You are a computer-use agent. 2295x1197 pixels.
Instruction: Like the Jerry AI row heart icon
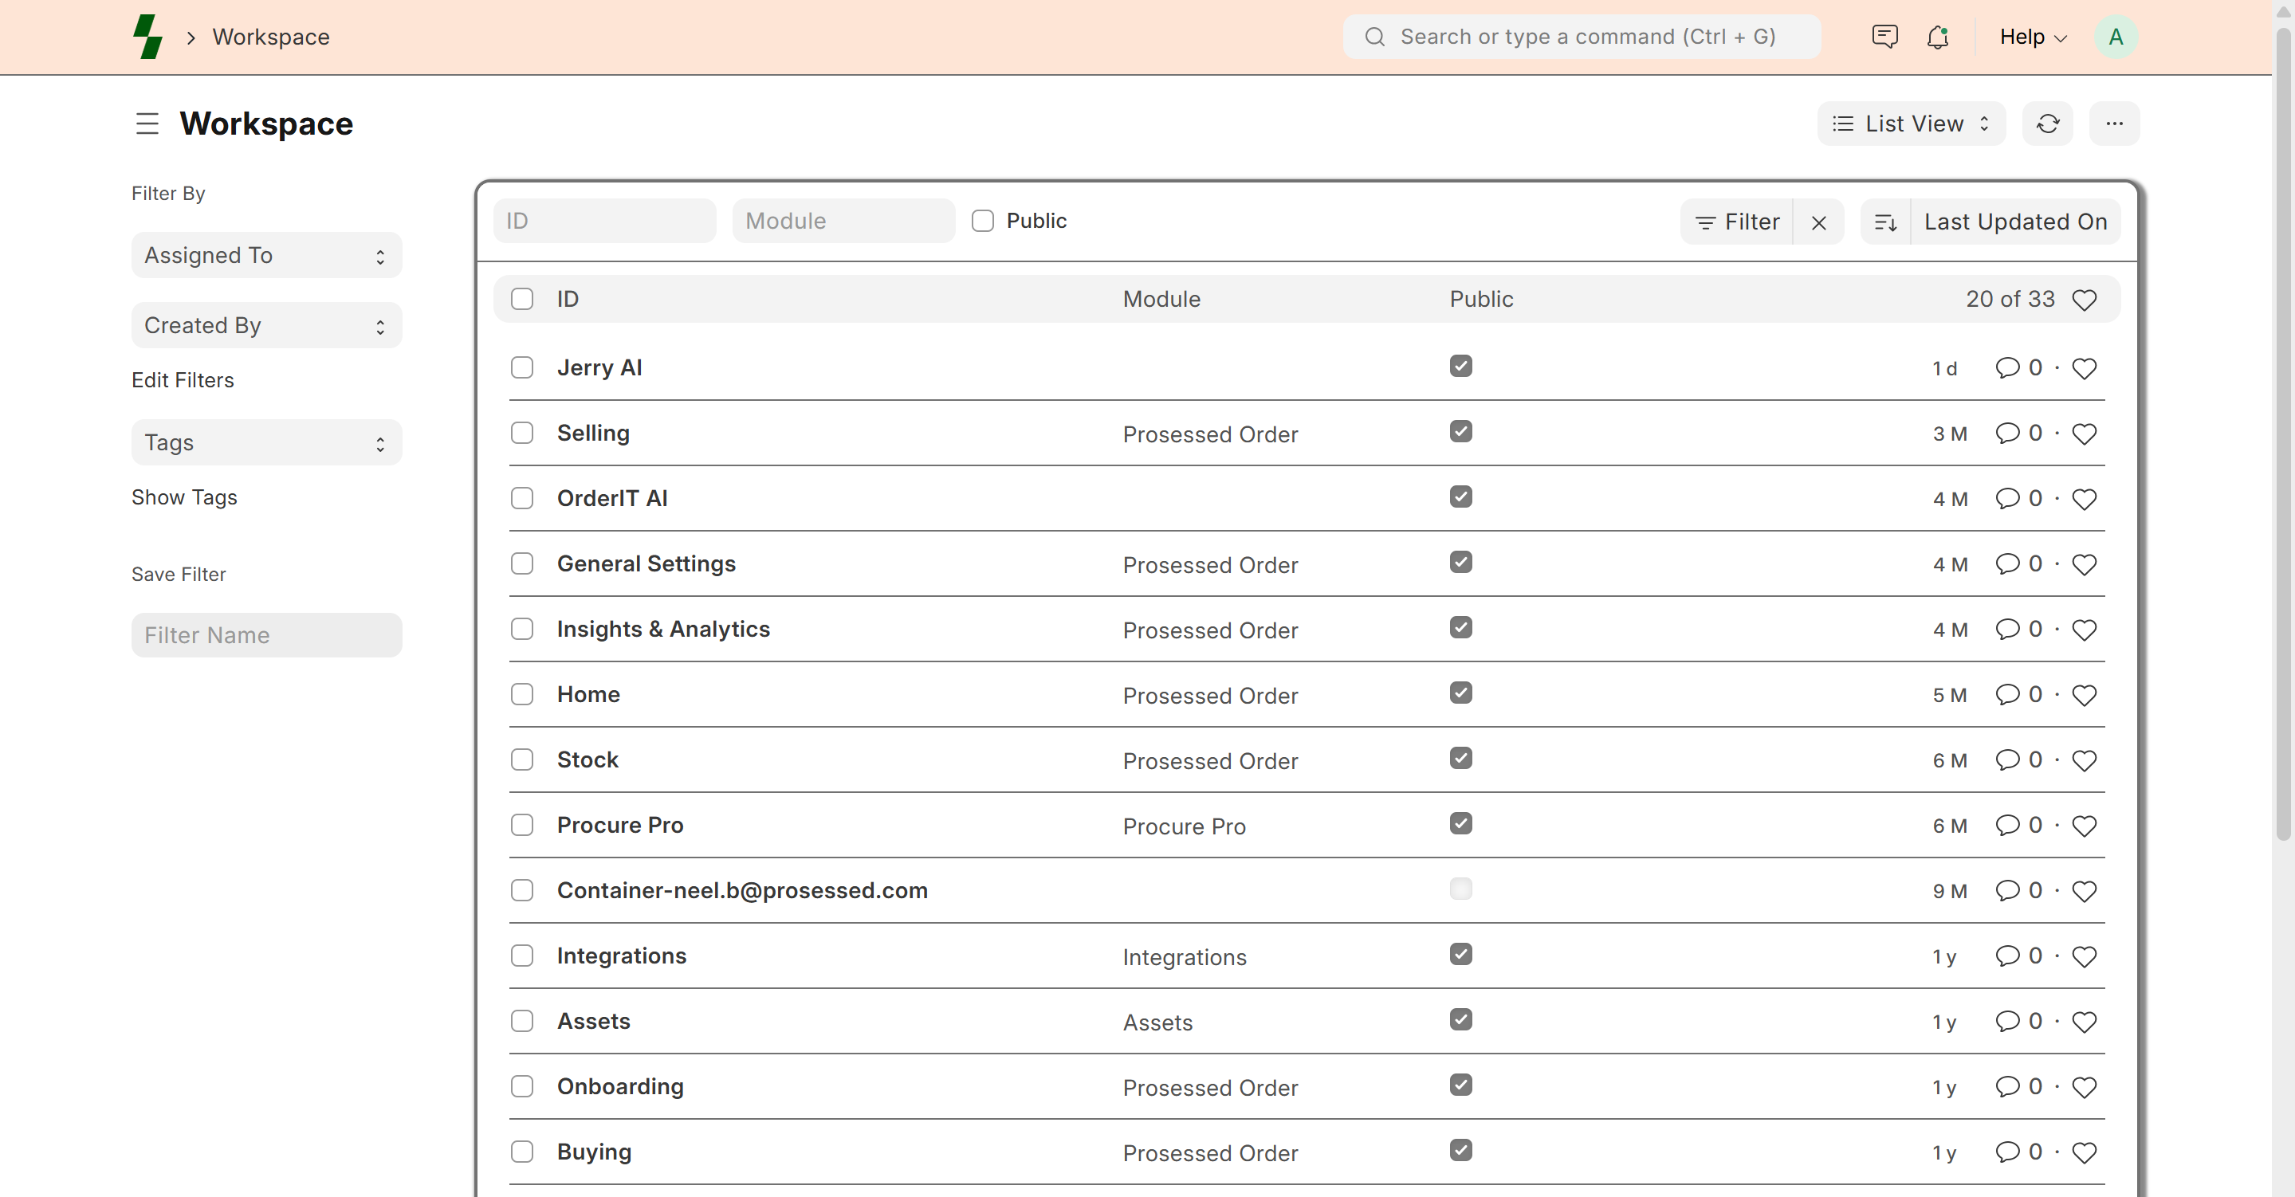click(2084, 368)
